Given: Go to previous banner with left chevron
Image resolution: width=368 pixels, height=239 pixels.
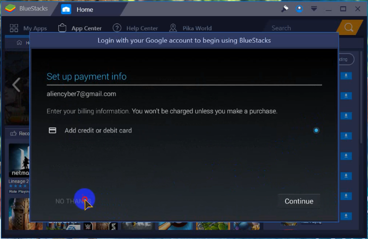Looking at the screenshot, I should (x=16, y=85).
